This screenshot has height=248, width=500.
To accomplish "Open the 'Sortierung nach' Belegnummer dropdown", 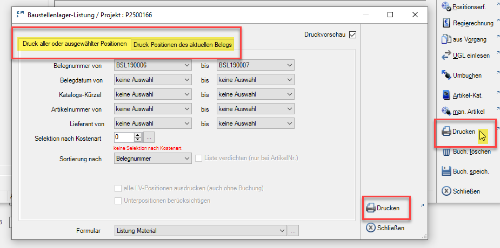I will pos(153,158).
